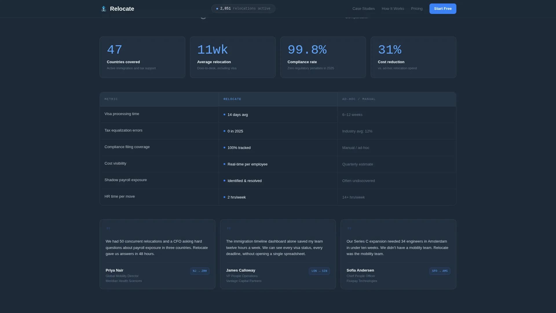Select the HR time per move label

120,196
